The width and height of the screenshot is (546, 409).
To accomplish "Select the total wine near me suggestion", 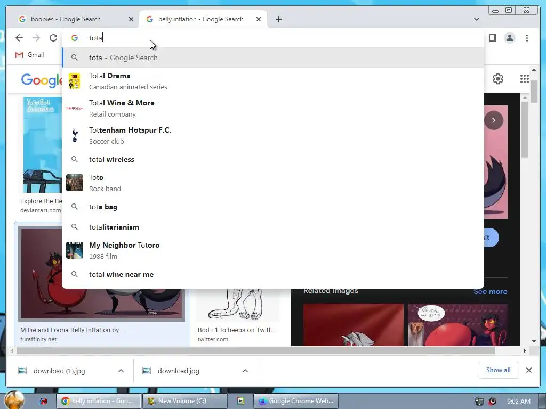I will point(272,274).
